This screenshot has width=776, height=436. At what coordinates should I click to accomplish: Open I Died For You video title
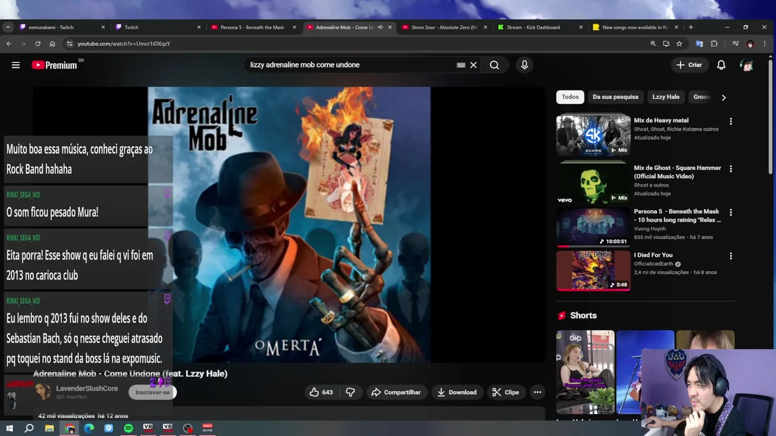coord(653,255)
